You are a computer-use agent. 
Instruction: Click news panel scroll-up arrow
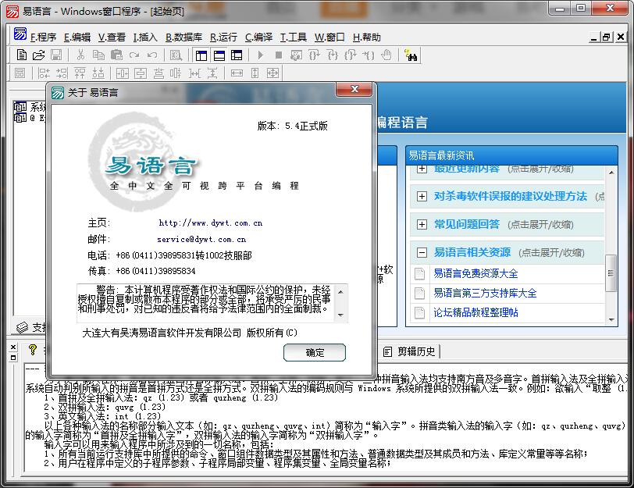point(611,173)
